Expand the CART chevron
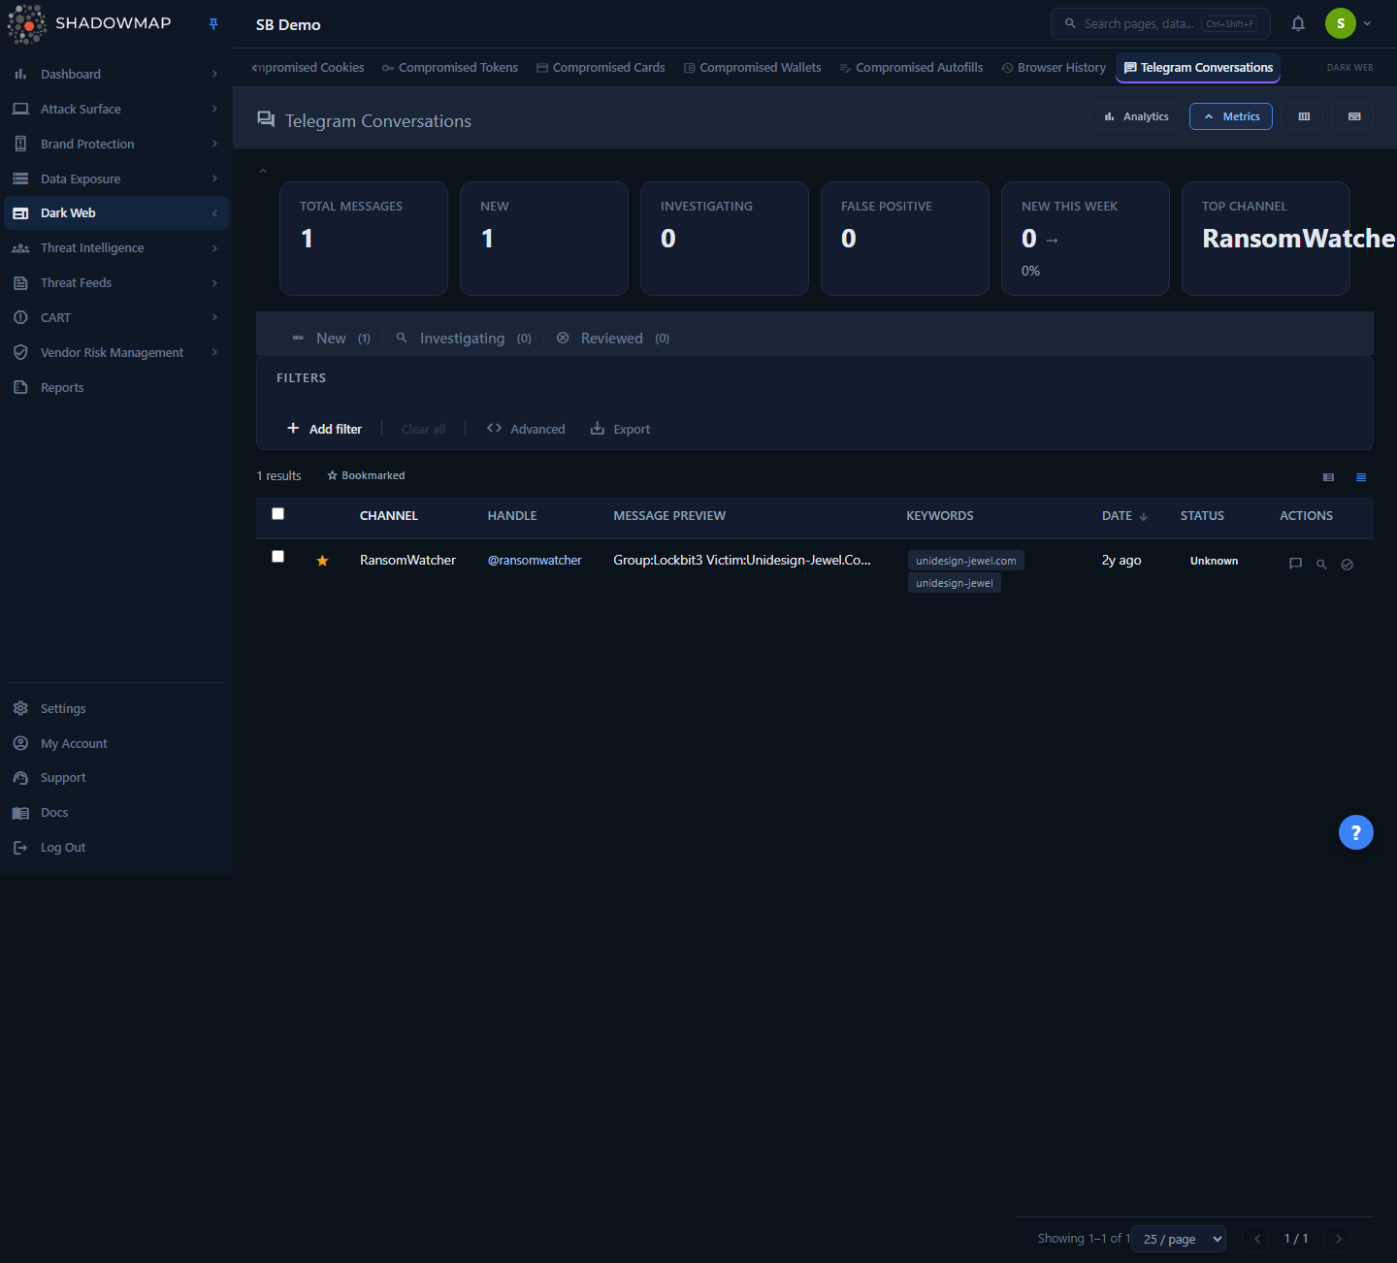The width and height of the screenshot is (1397, 1263). pos(214,317)
